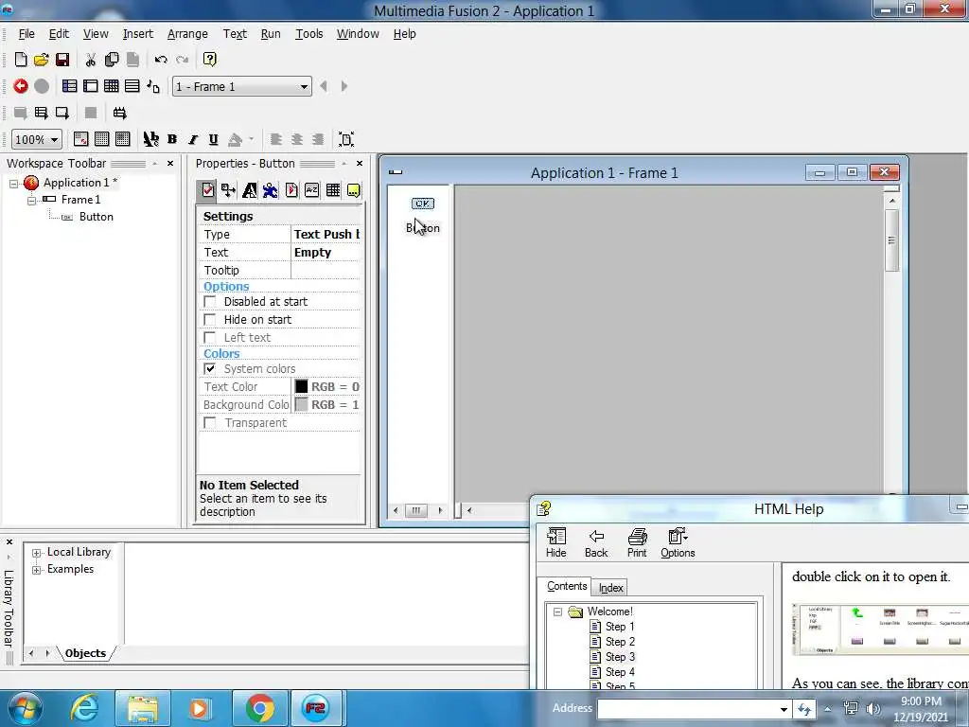
Task: Apply bold formatting
Action: [172, 139]
